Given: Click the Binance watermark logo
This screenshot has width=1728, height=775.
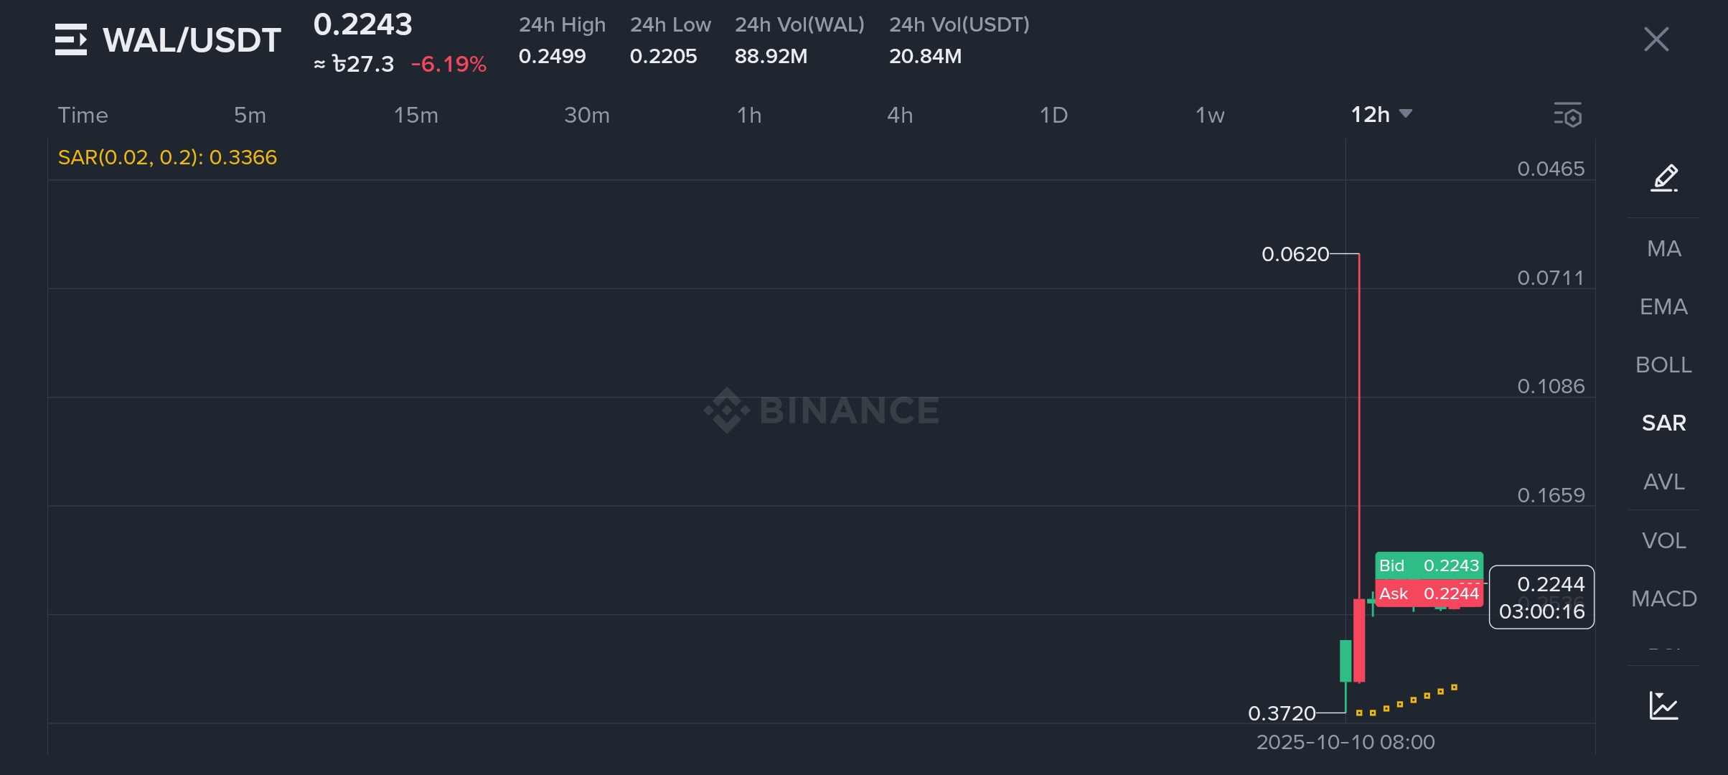Looking at the screenshot, I should coord(821,410).
